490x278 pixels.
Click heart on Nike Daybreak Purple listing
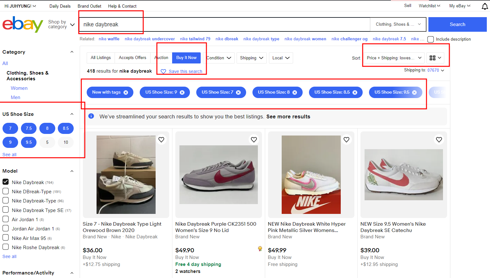[254, 140]
